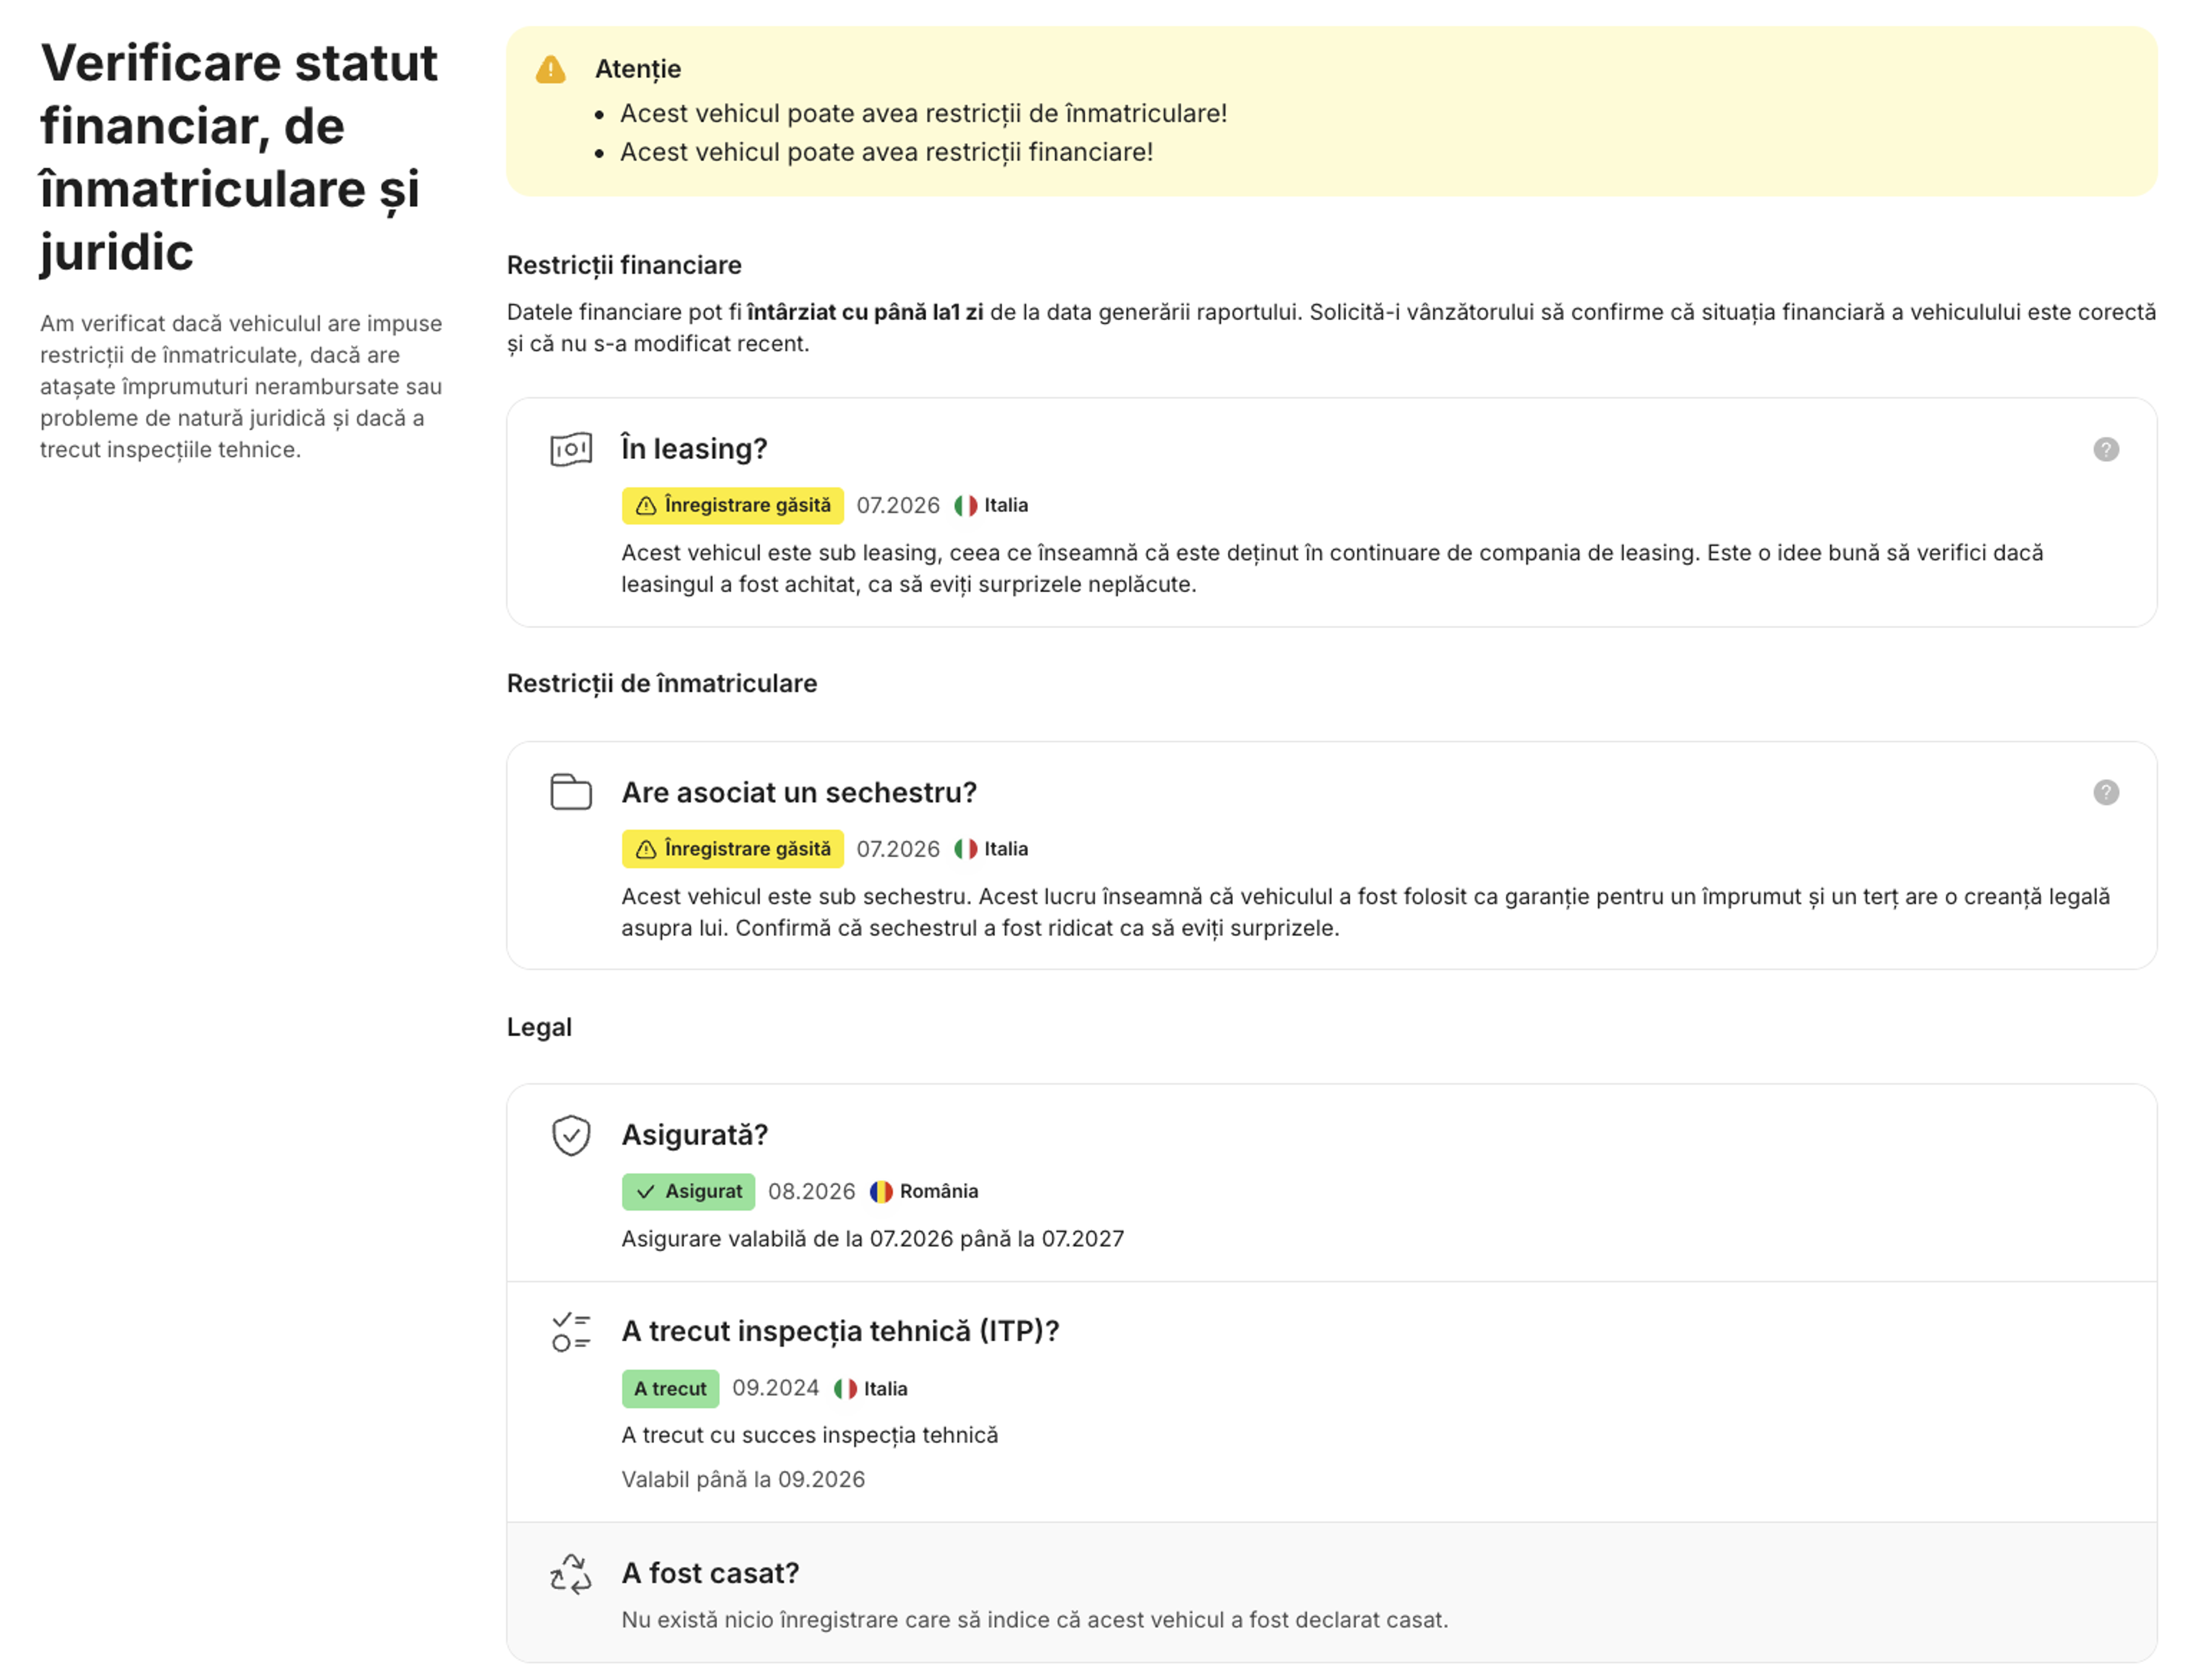Click the recycle icon beside A fost casat?
Image resolution: width=2198 pixels, height=1680 pixels.
click(570, 1574)
